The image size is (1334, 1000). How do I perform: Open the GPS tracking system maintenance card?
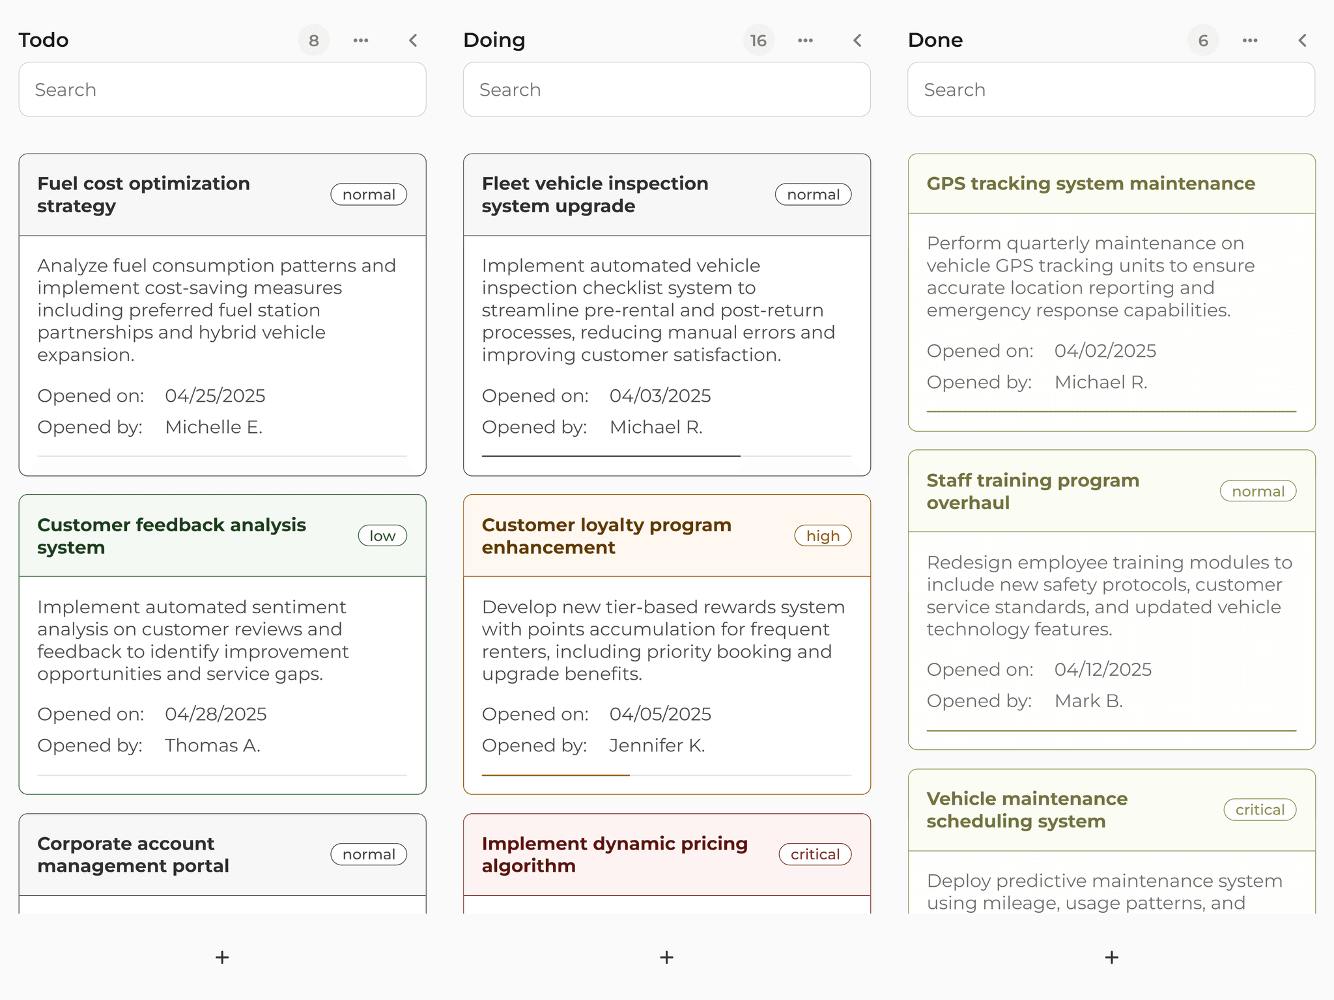pyautogui.click(x=1091, y=184)
